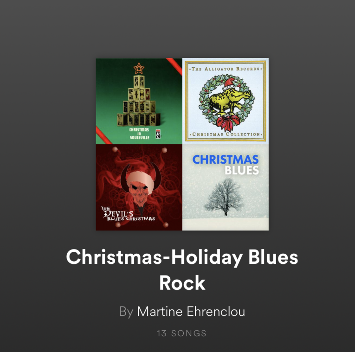Click the Christmas in Soulsville caption text
Image resolution: width=355 pixels, height=352 pixels.
coord(139,134)
